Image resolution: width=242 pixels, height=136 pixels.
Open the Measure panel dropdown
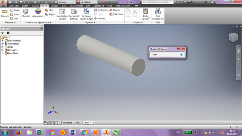point(10,23)
